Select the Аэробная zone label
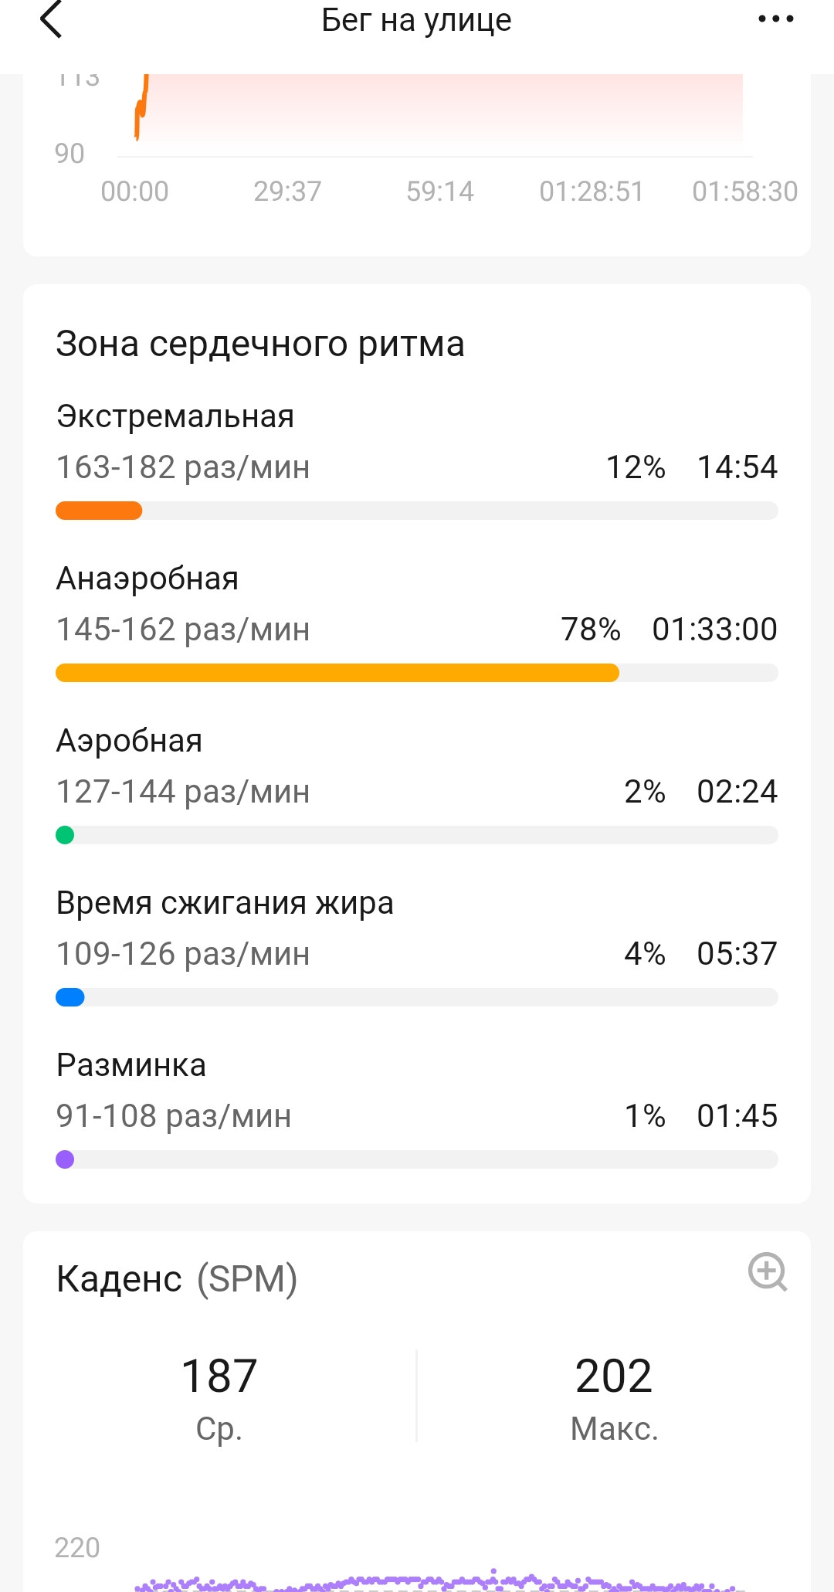Viewport: 834px width, 1592px height. click(x=130, y=741)
